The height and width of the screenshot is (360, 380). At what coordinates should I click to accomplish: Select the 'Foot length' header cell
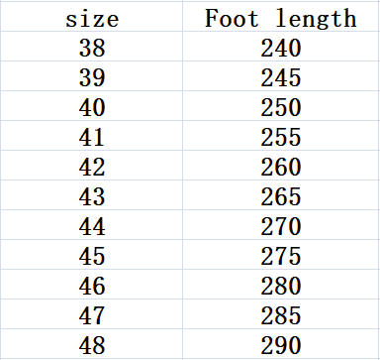(280, 17)
